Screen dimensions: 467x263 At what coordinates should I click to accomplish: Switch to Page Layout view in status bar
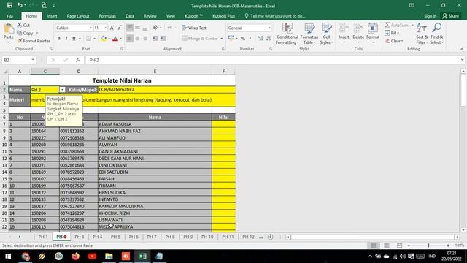click(x=386, y=245)
